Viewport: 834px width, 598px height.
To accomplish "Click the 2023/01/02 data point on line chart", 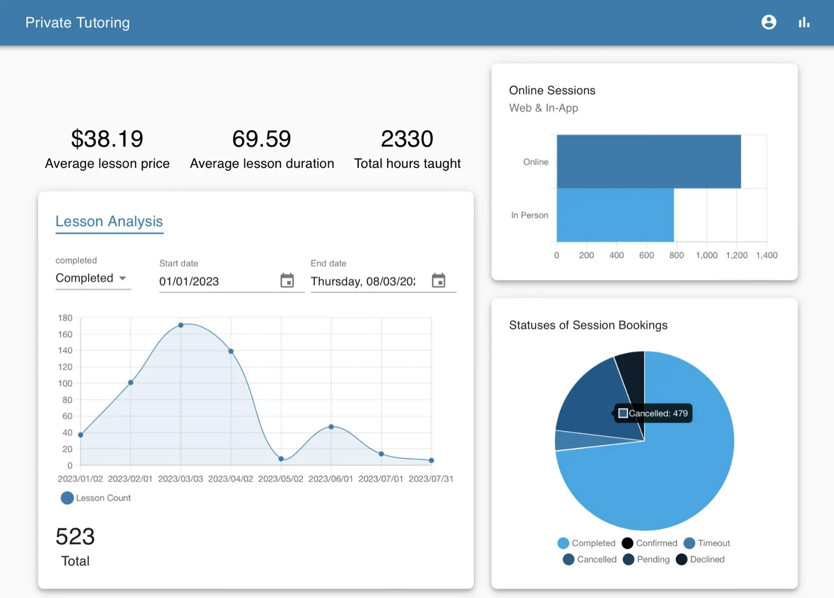I will click(81, 435).
